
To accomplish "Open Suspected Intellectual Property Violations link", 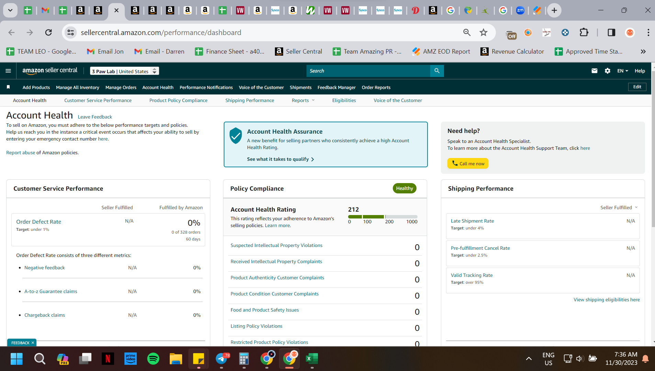I will pos(276,245).
